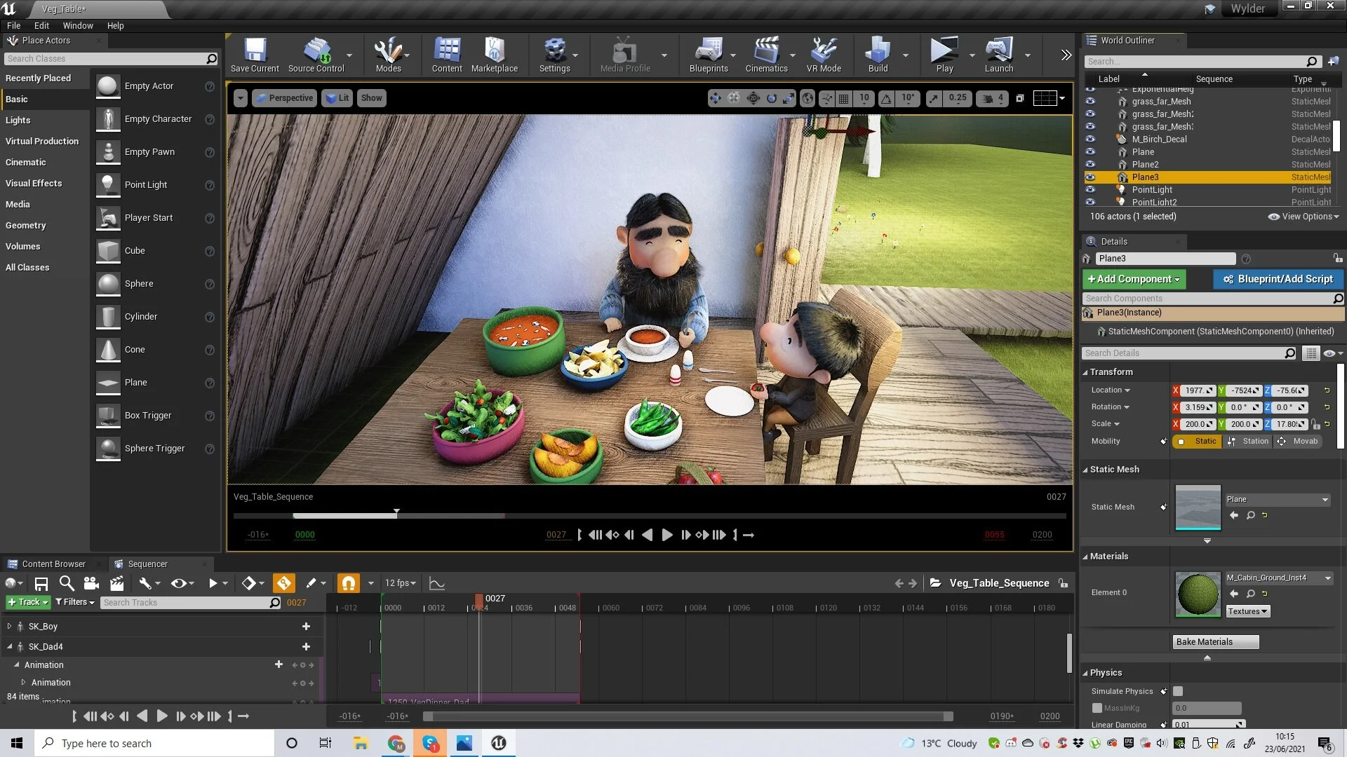Viewport: 1347px width, 757px height.
Task: Click the viewport sequence scrub bar
Action: [649, 516]
